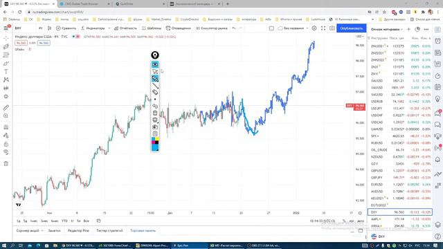This screenshot has width=443, height=249.
Task: Expand the indicators favorites arrow
Action: coord(109,28)
